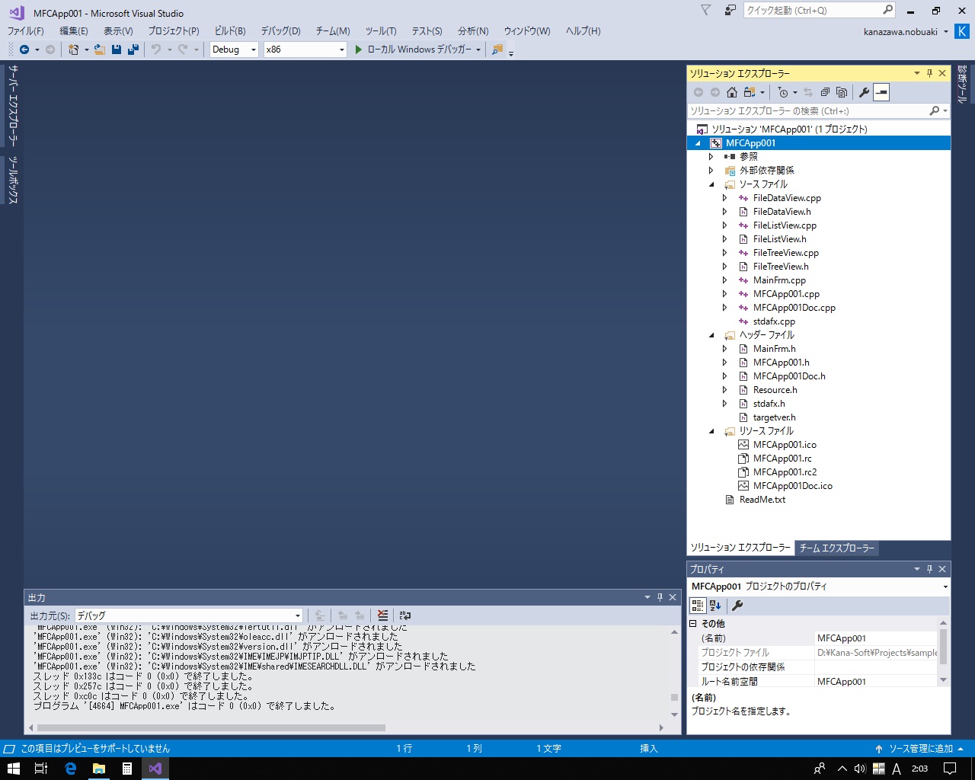Sort properties alphabetically in プロパティ panel
The height and width of the screenshot is (780, 975).
pos(715,606)
